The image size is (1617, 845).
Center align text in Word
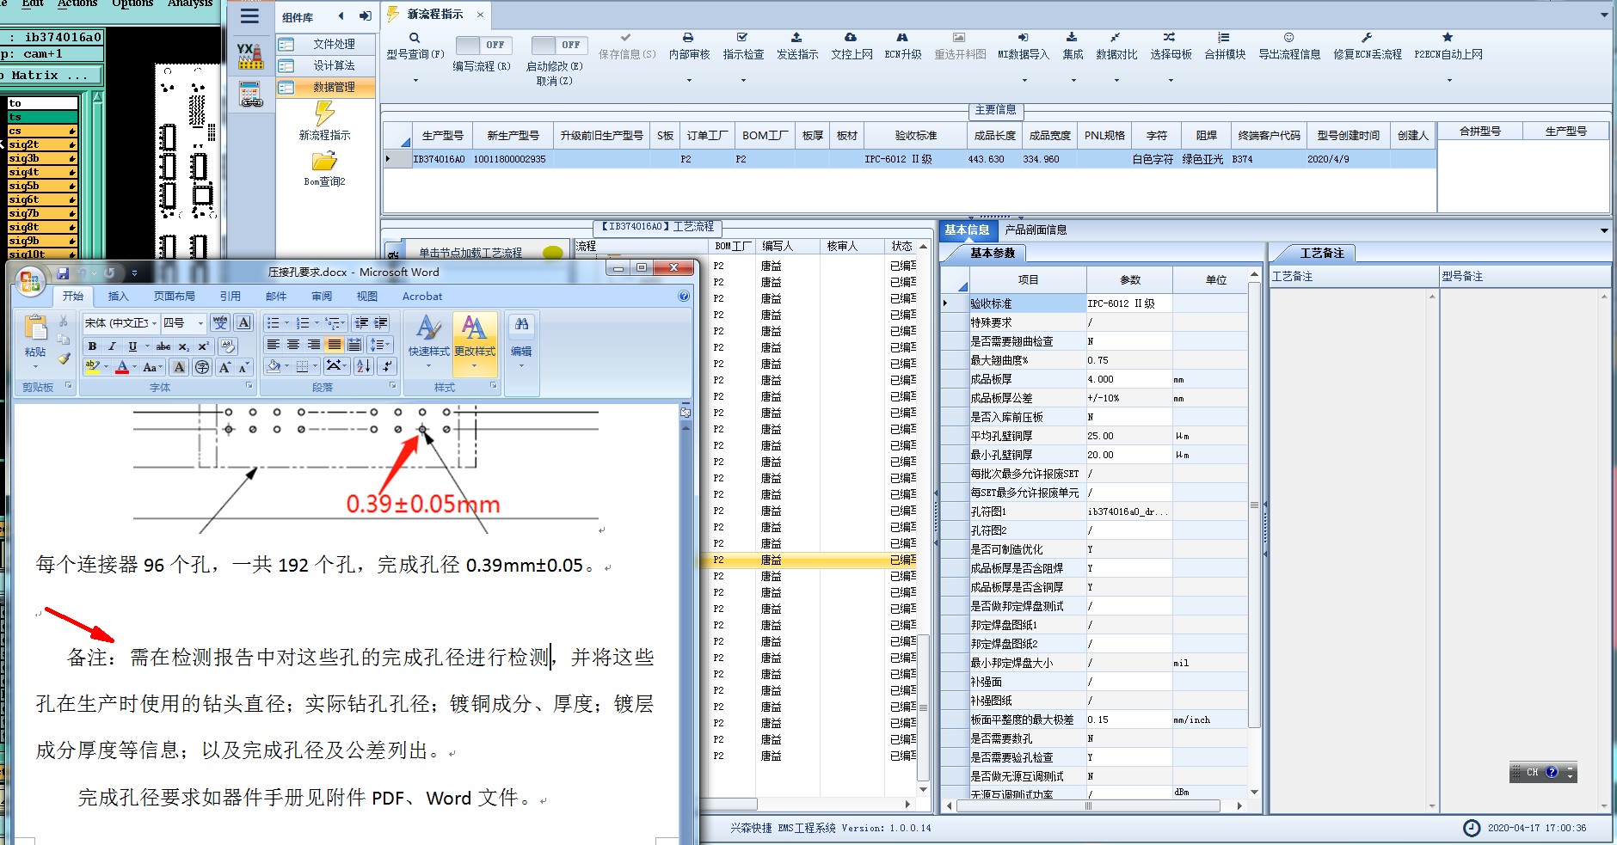293,345
